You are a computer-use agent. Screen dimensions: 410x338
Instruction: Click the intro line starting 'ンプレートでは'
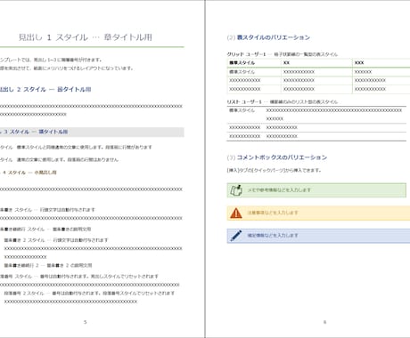pos(51,60)
